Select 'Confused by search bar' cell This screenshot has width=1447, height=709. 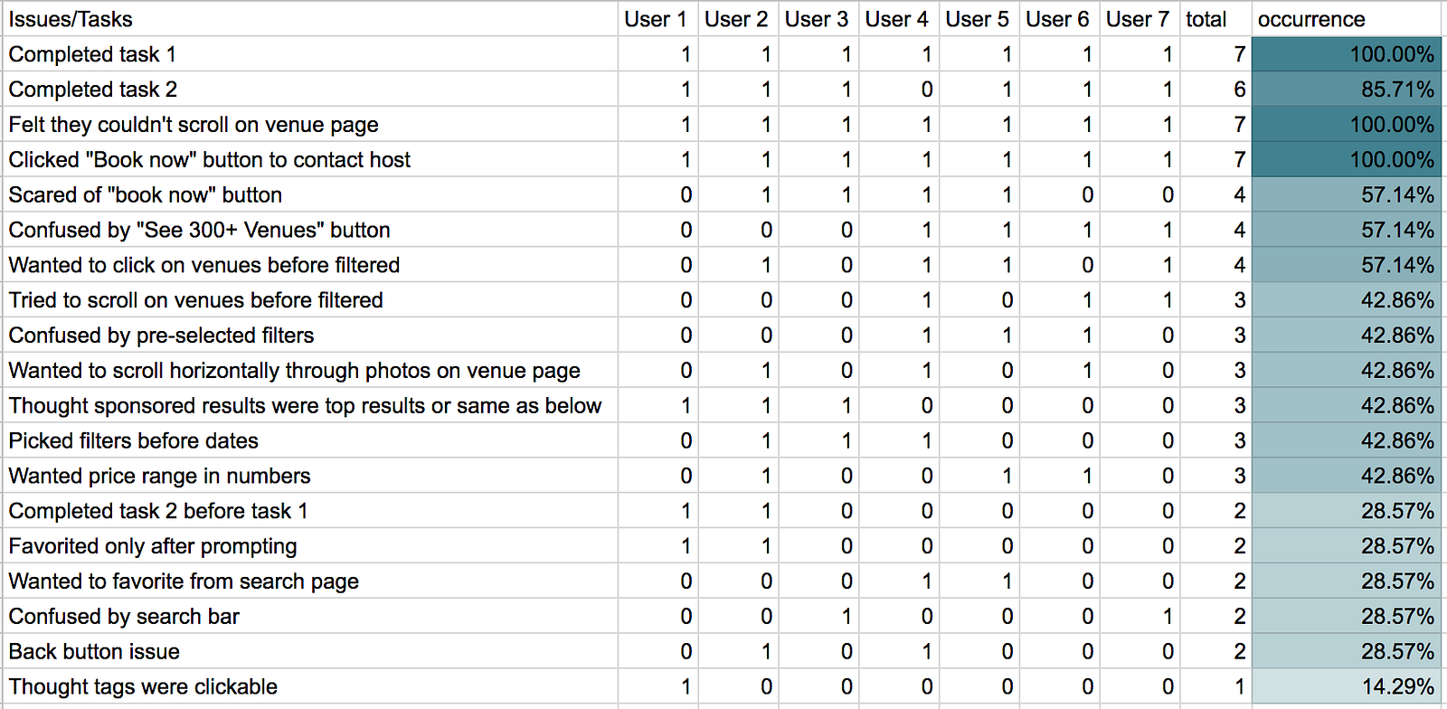[x=124, y=617]
